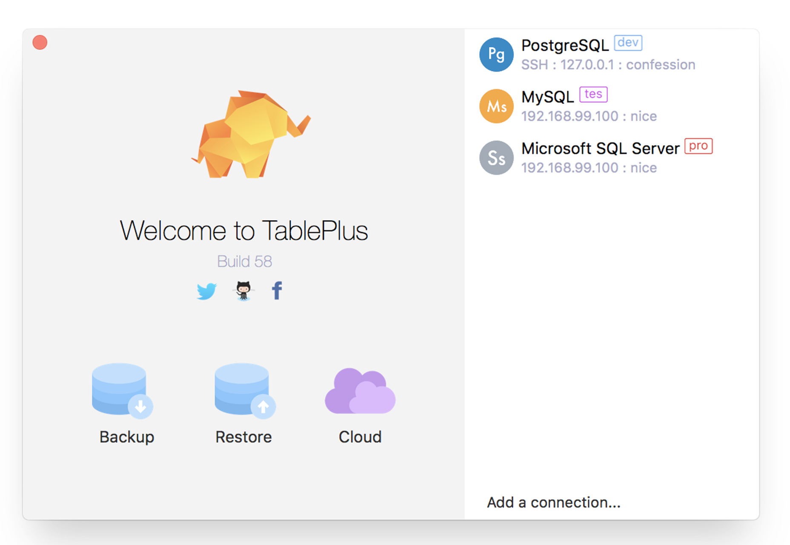Select the PostgreSQL connection name
Image resolution: width=790 pixels, height=545 pixels.
pos(565,46)
